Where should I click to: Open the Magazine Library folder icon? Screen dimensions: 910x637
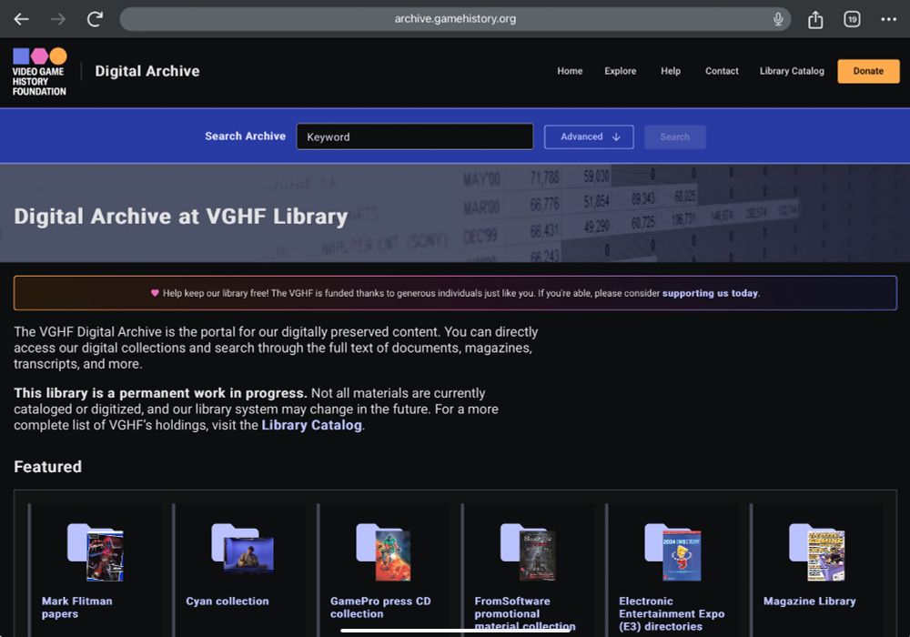[817, 551]
